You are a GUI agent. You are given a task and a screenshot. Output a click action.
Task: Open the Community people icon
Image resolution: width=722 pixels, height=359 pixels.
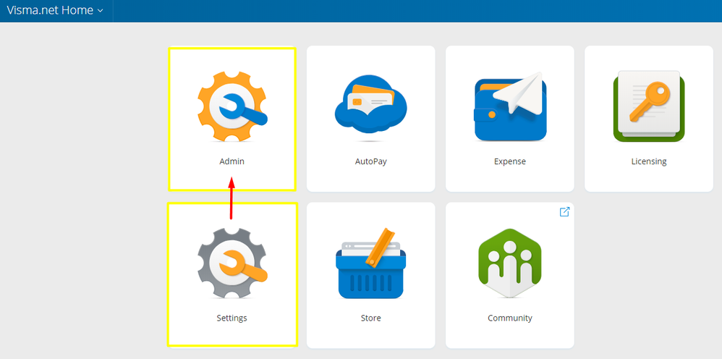click(x=510, y=263)
